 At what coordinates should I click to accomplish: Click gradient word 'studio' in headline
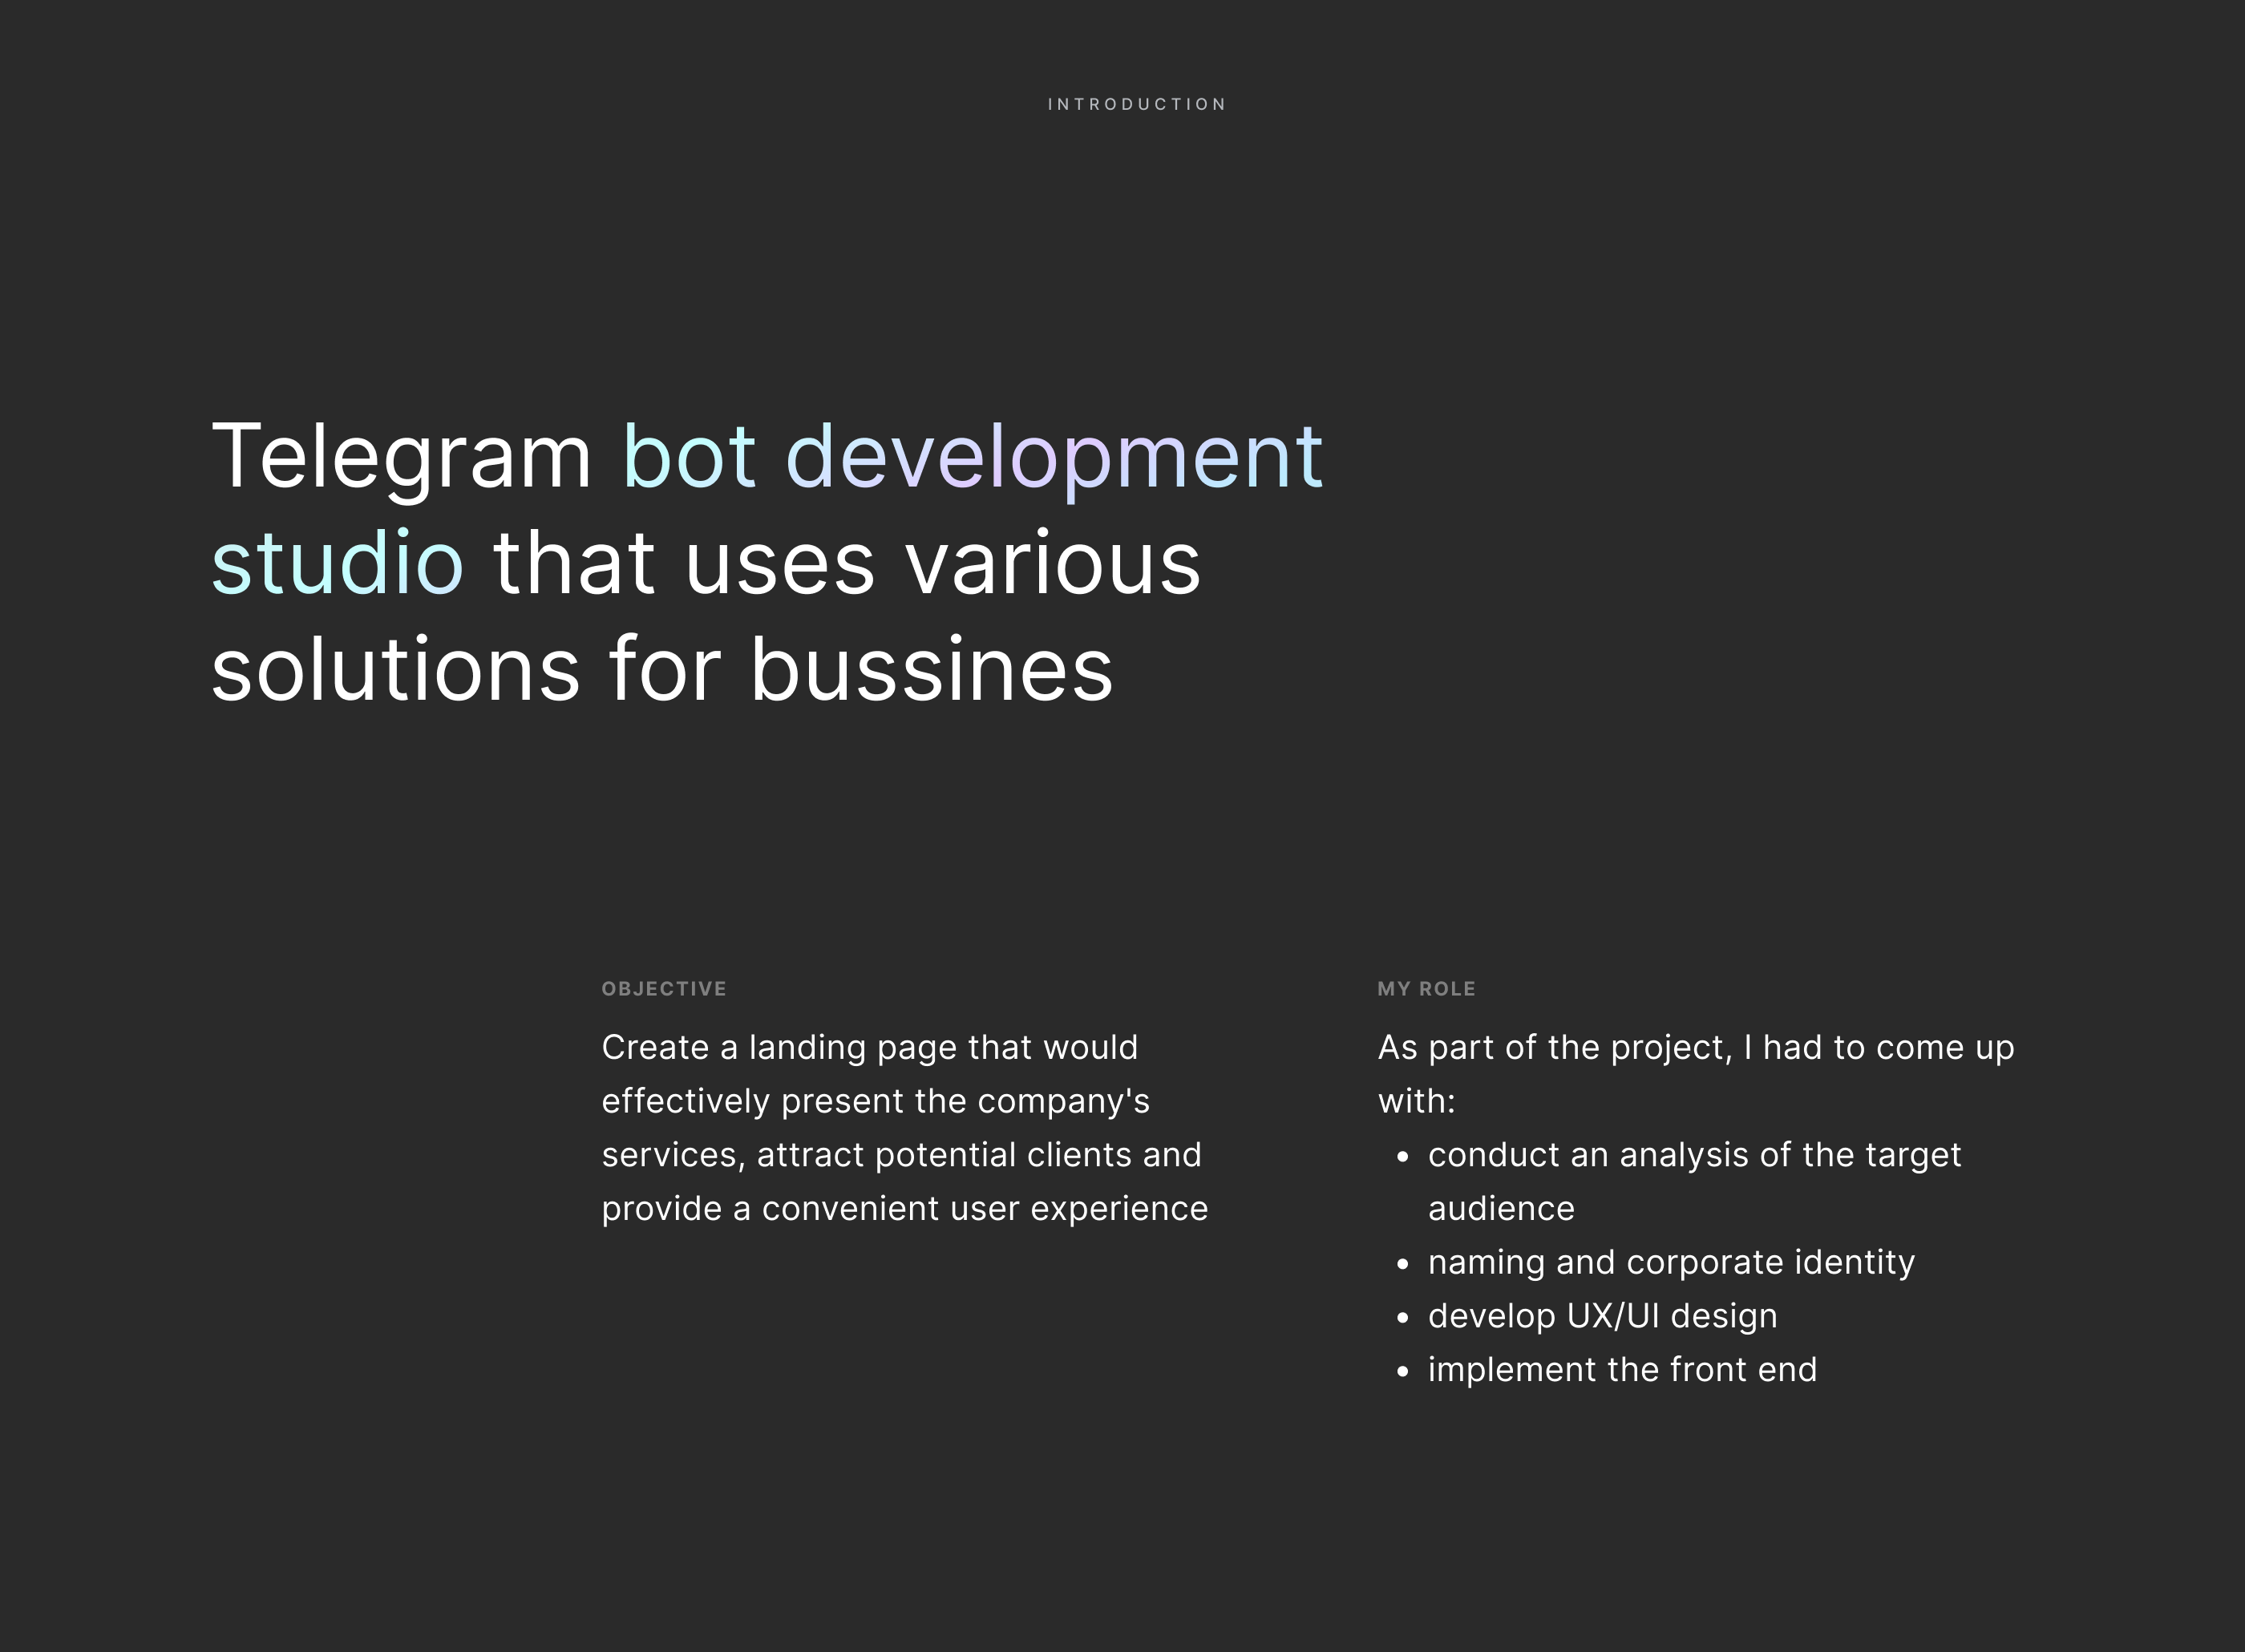click(x=337, y=563)
